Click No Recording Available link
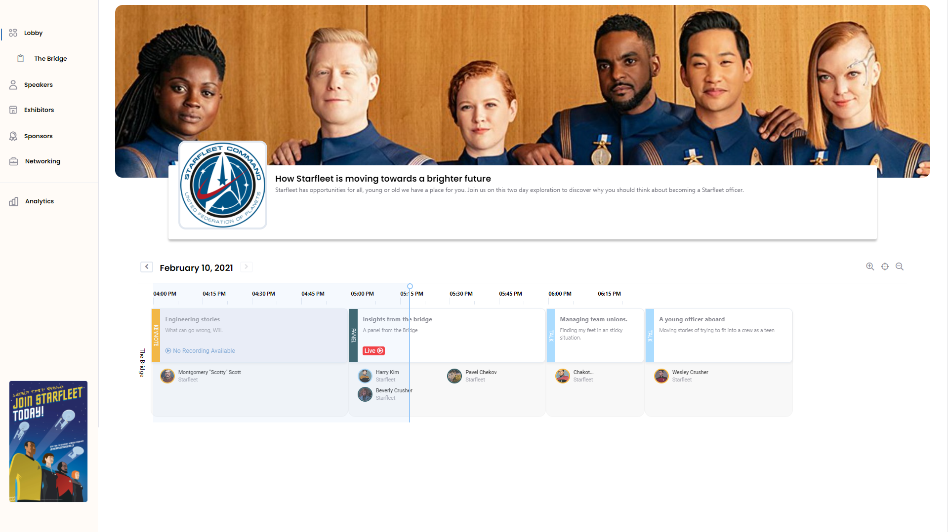Viewport: 948px width, 532px height. [x=200, y=351]
